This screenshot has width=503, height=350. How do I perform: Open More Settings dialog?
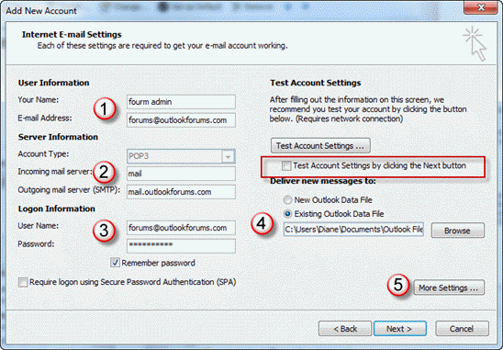tap(449, 288)
